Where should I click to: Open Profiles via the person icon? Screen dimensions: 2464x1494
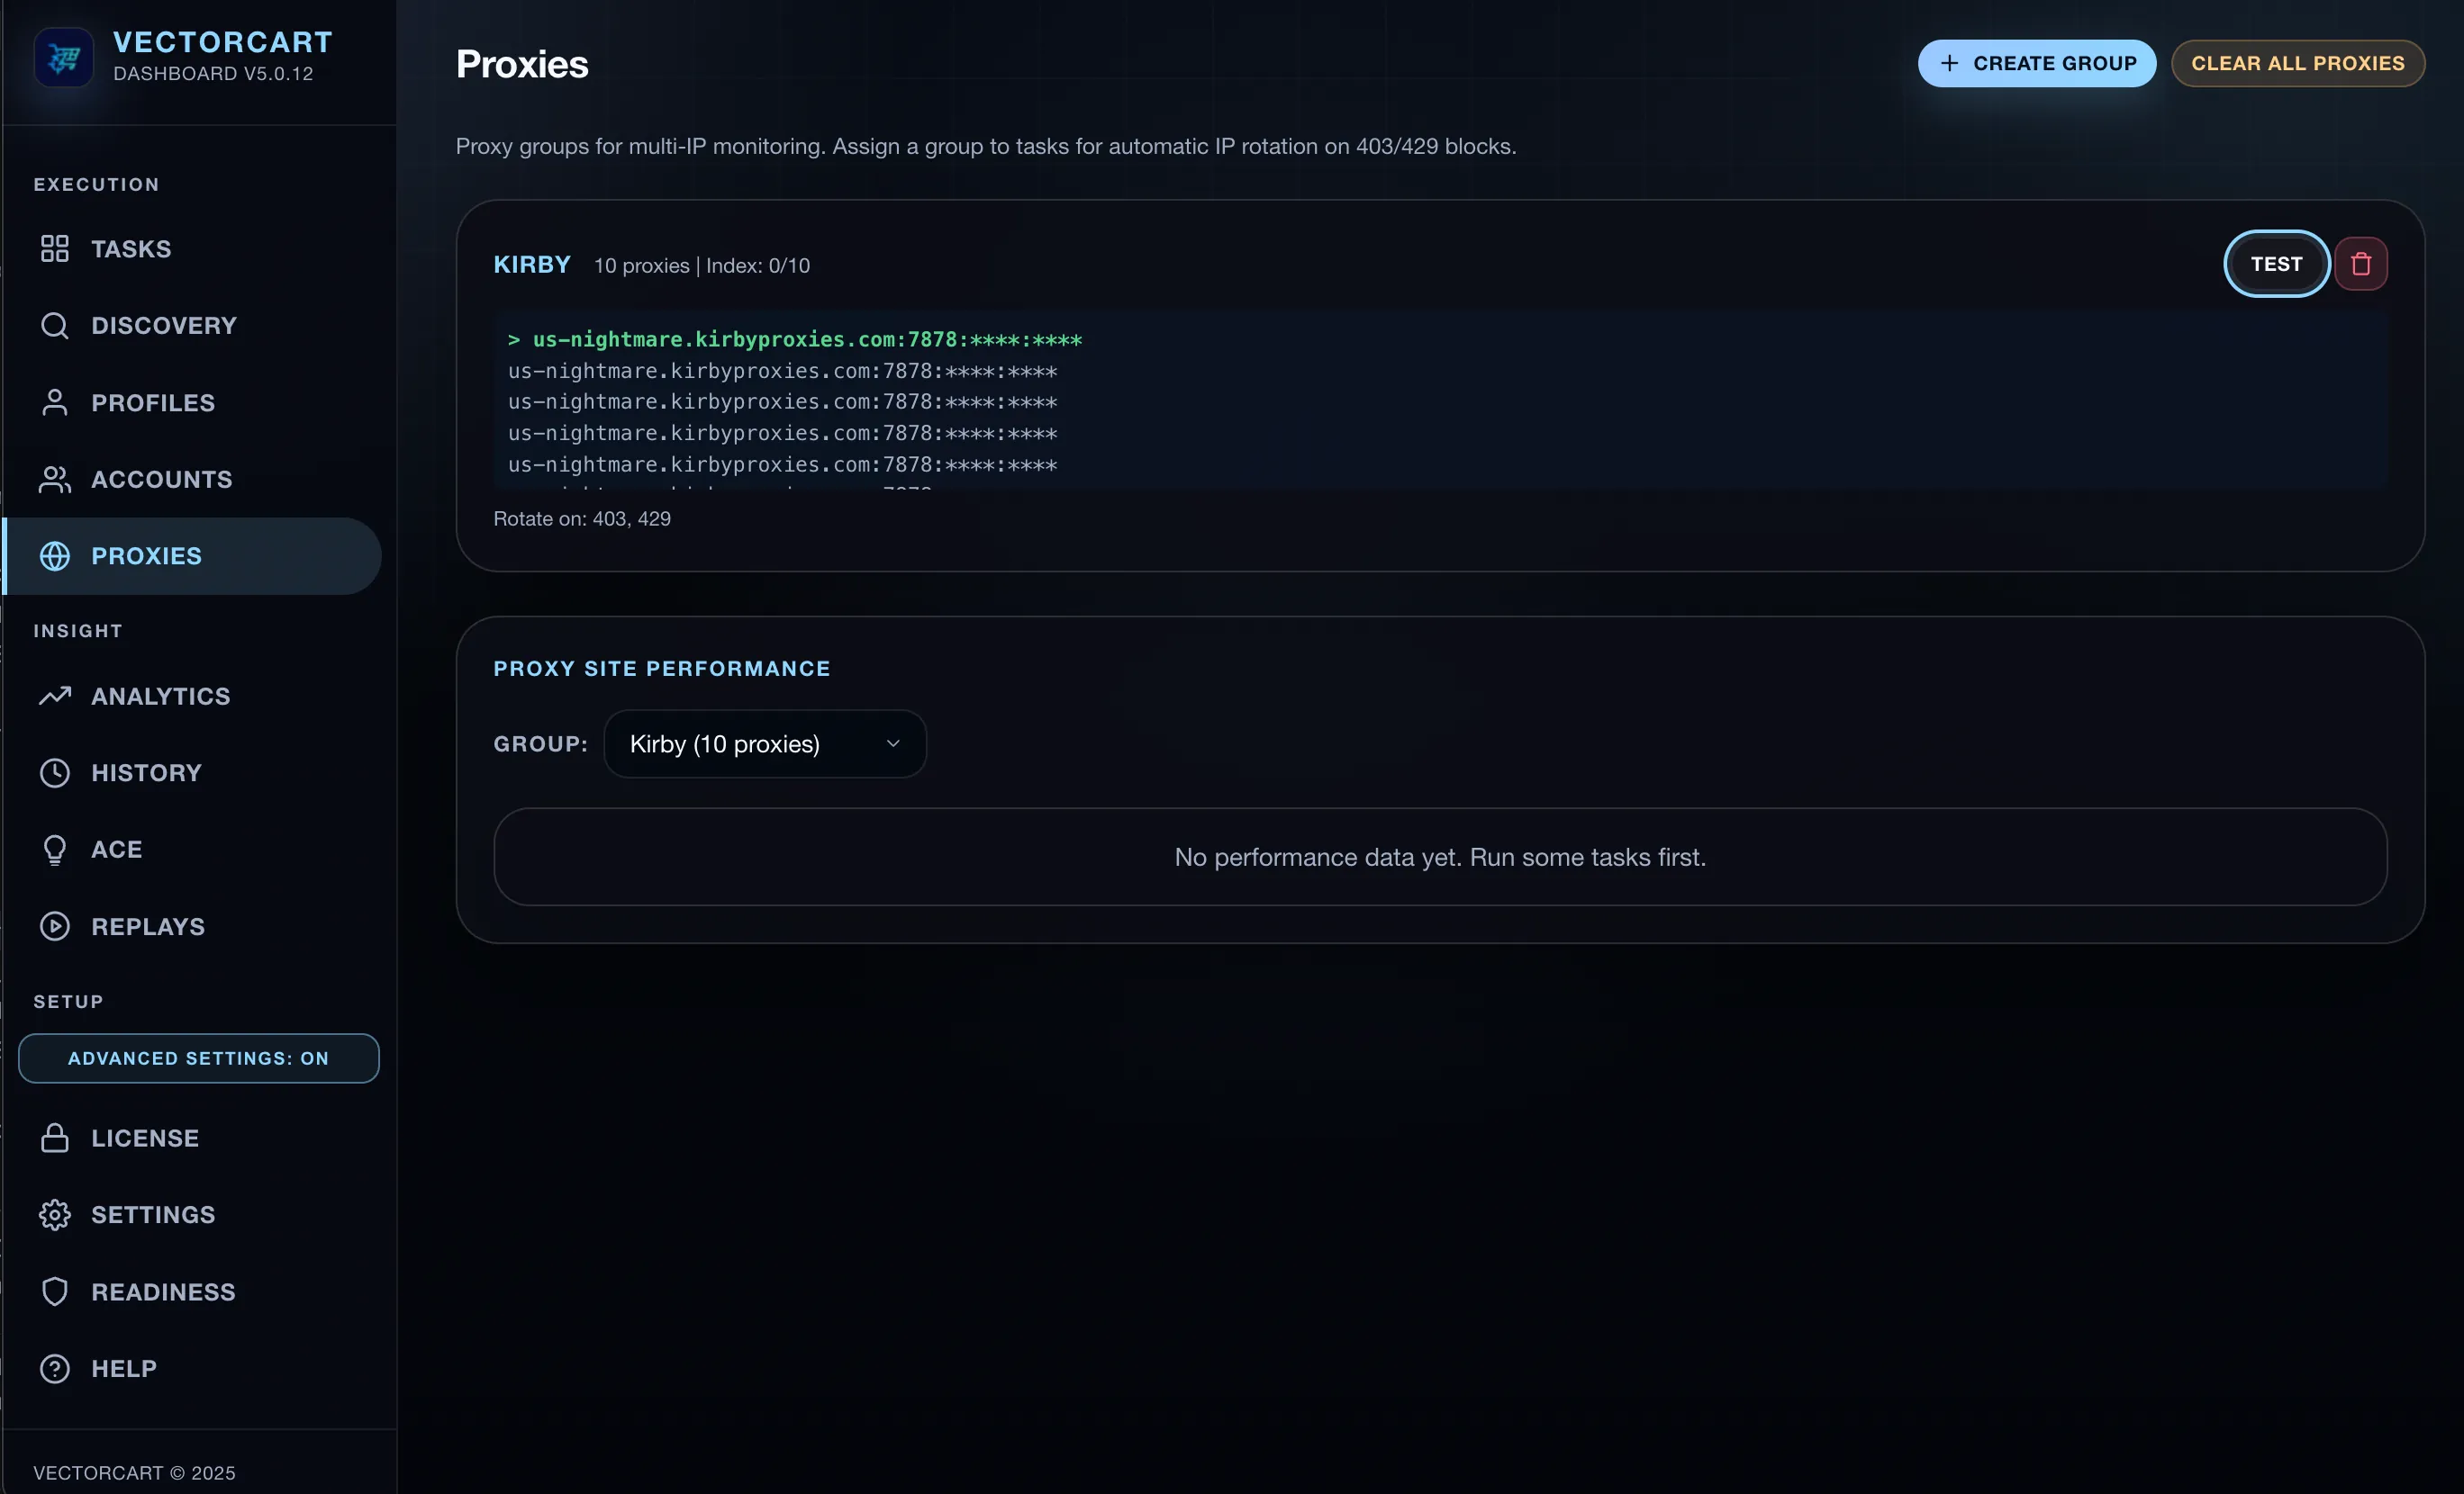(x=54, y=401)
